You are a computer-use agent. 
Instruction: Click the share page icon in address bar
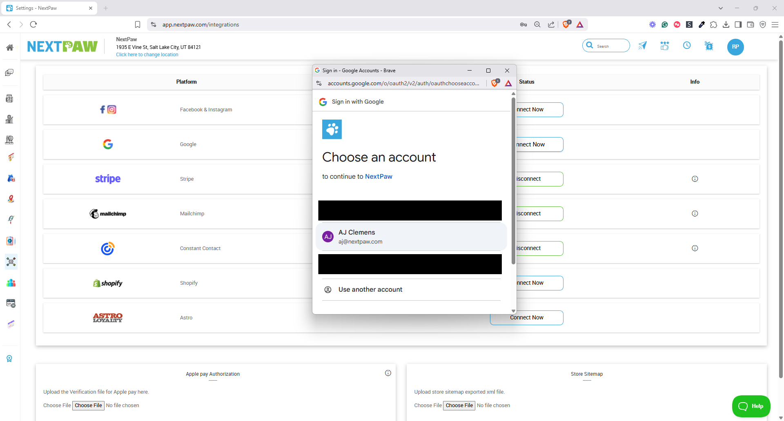click(x=551, y=24)
